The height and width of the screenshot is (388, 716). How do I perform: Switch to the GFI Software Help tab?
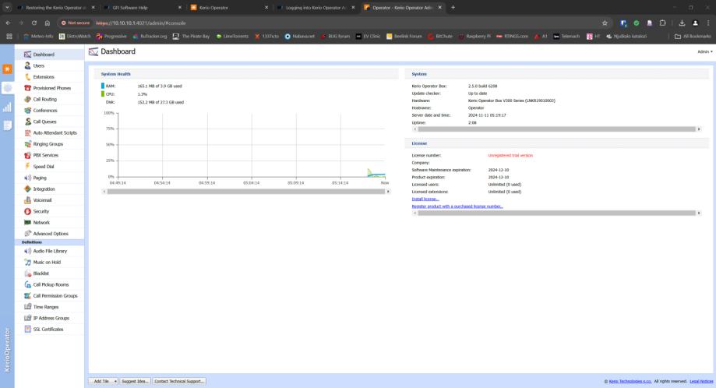[x=143, y=7]
